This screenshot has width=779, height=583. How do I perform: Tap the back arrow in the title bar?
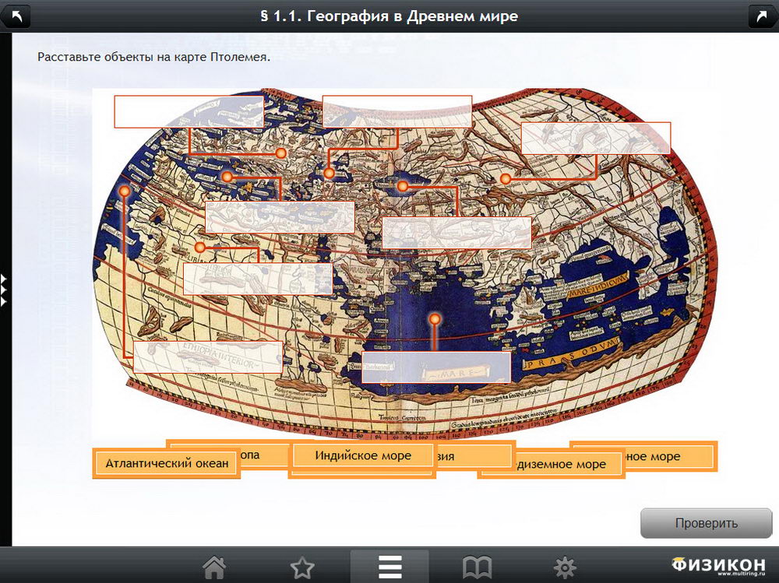coord(16,17)
